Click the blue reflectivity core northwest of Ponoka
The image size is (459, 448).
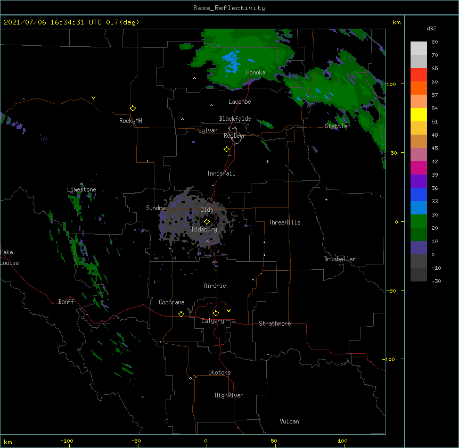pos(232,62)
